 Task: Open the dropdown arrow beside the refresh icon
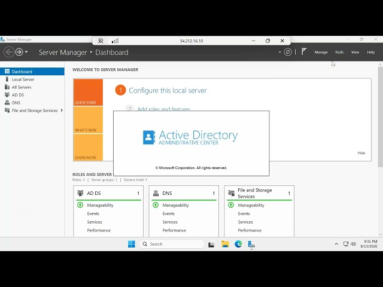(279, 52)
